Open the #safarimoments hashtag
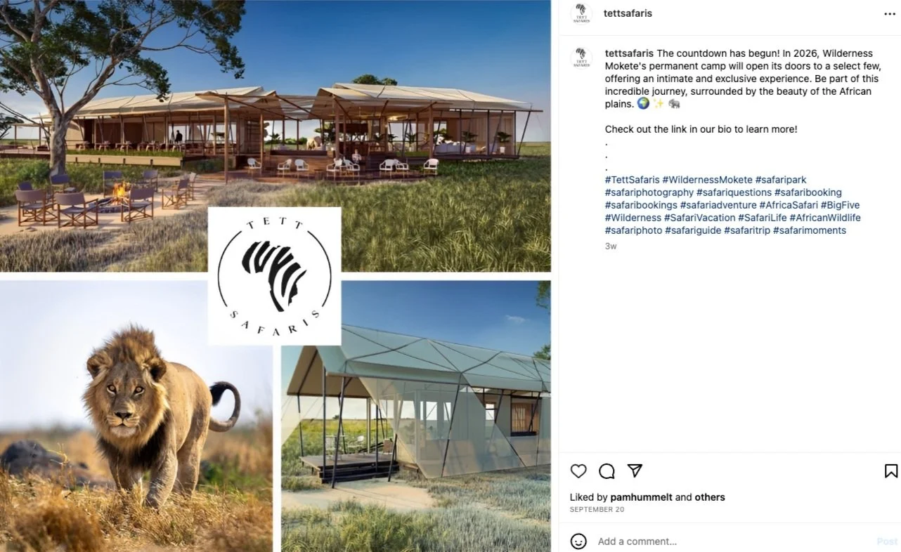This screenshot has width=901, height=552. point(810,230)
